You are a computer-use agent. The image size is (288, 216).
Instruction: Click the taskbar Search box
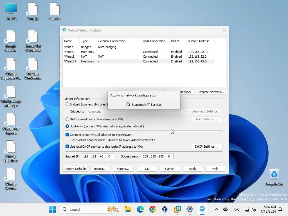tap(90, 209)
